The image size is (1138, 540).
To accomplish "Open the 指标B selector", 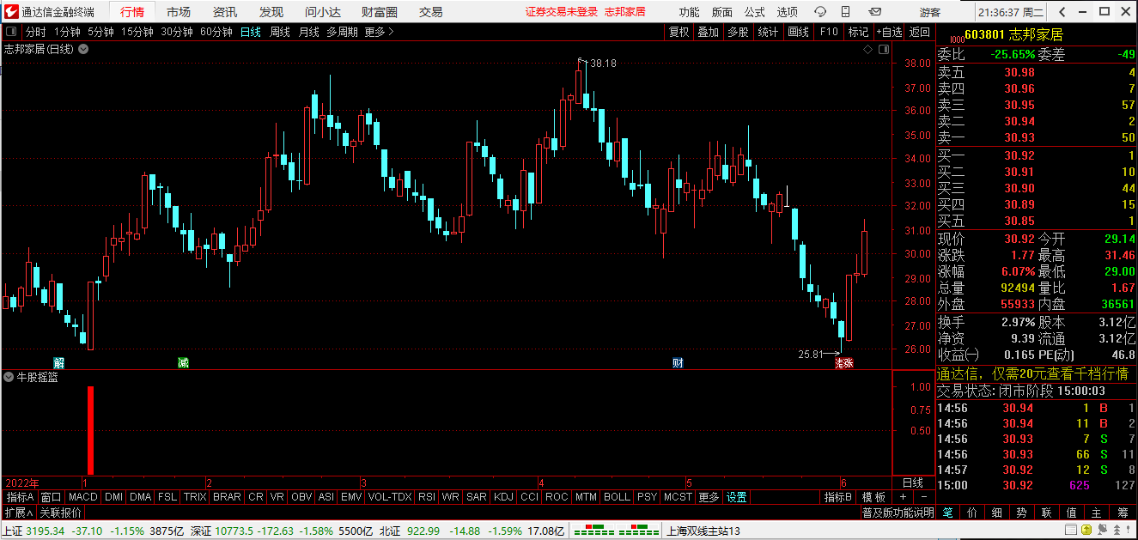I will tap(837, 497).
